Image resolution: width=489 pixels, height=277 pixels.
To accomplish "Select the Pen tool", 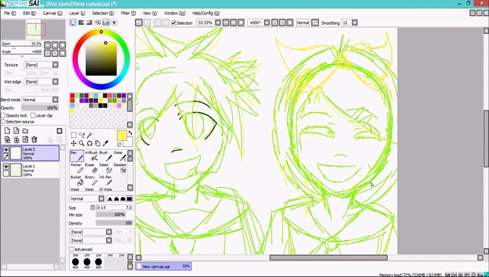I will point(77,156).
